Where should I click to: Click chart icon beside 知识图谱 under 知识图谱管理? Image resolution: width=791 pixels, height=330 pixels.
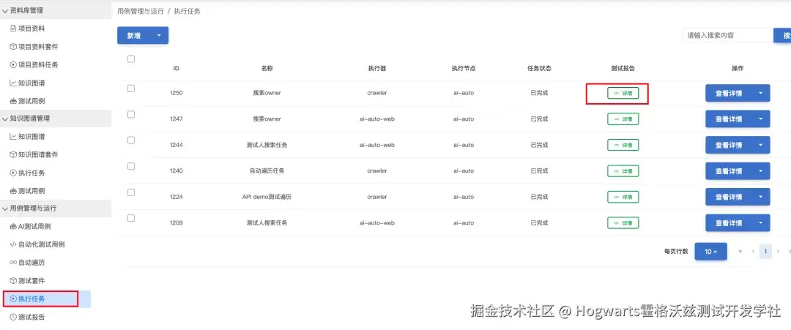click(13, 137)
